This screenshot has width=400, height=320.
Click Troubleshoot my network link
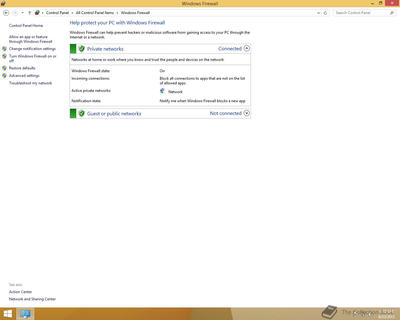30,83
